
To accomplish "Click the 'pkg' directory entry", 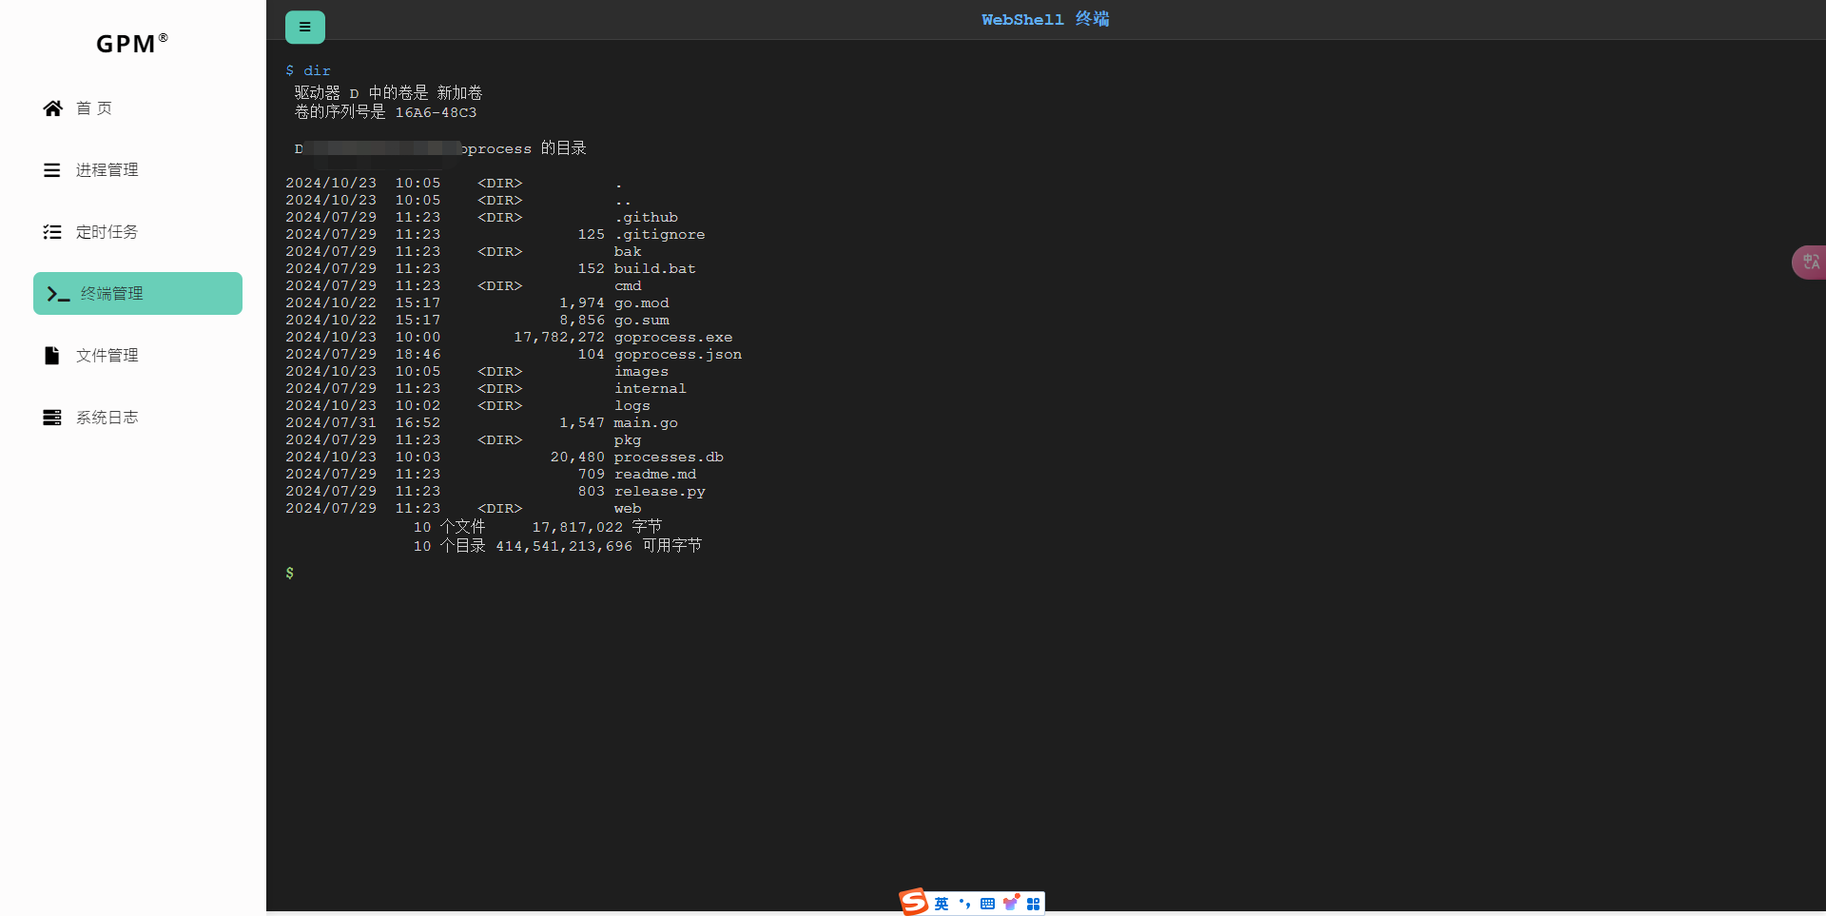I will (628, 440).
